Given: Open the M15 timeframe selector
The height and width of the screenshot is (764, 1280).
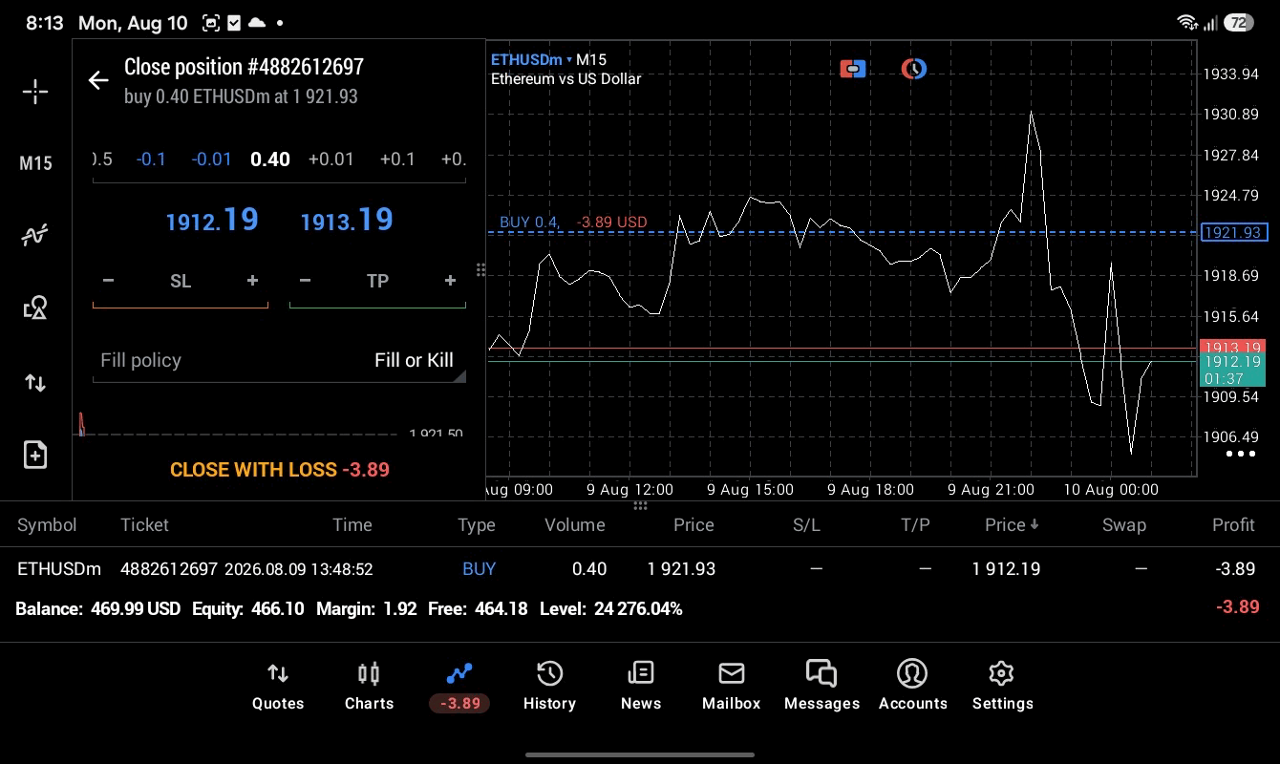Looking at the screenshot, I should coord(35,163).
